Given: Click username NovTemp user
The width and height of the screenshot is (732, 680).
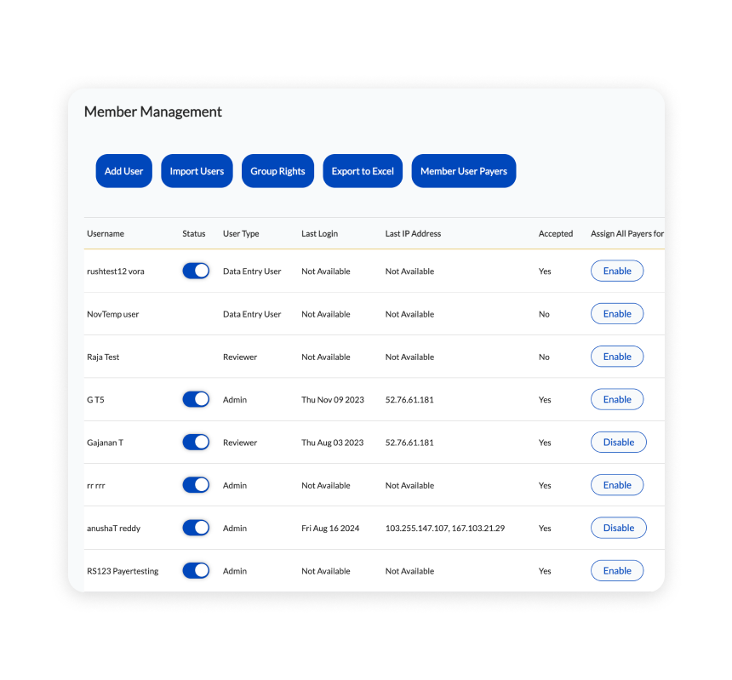Looking at the screenshot, I should pyautogui.click(x=113, y=314).
